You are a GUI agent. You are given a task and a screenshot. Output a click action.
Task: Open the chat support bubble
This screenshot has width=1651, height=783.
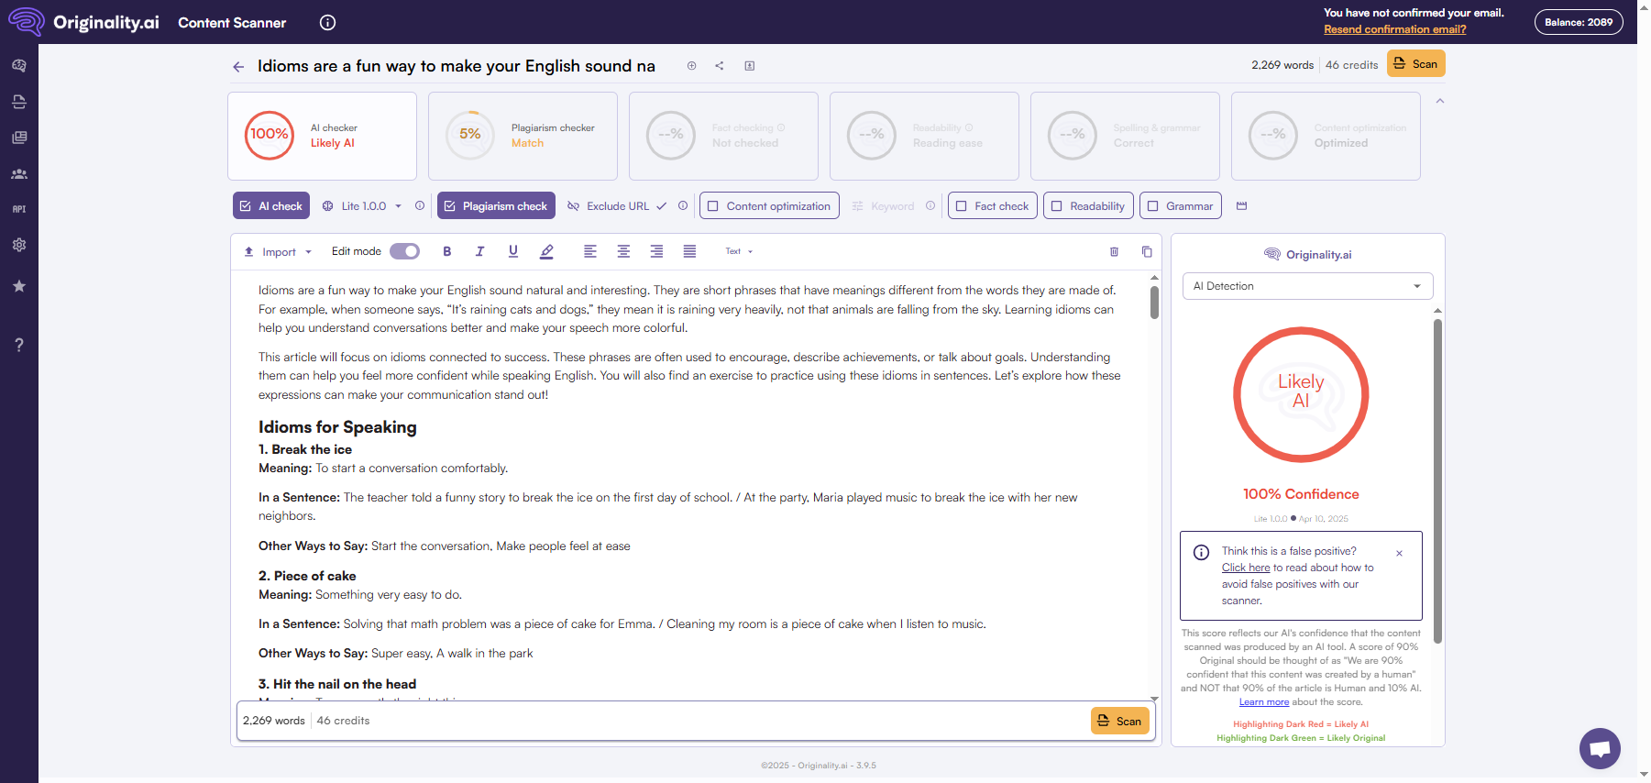point(1600,748)
